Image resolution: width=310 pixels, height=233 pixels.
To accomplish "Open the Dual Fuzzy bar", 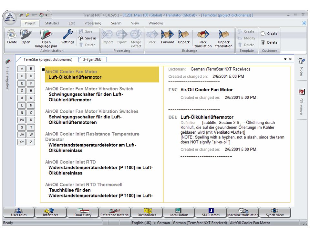I will [x=83, y=212].
